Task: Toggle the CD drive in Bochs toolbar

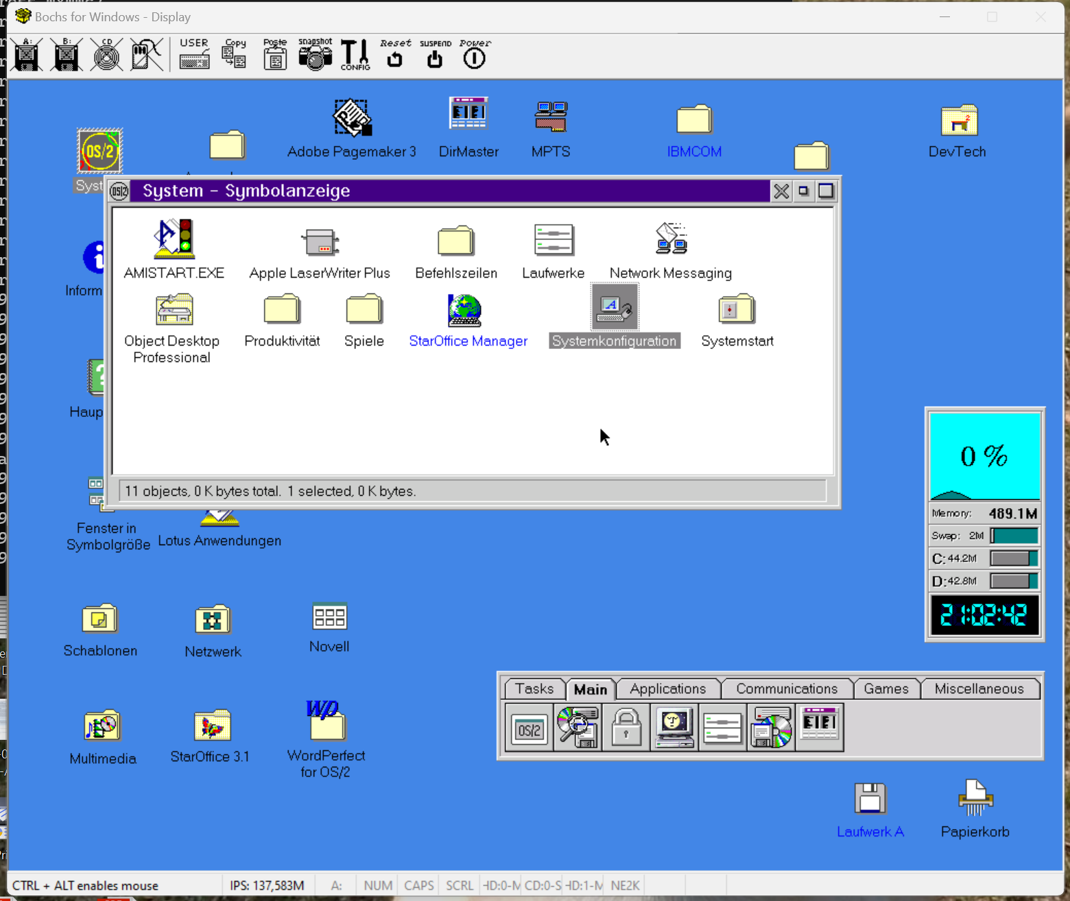Action: (106, 54)
